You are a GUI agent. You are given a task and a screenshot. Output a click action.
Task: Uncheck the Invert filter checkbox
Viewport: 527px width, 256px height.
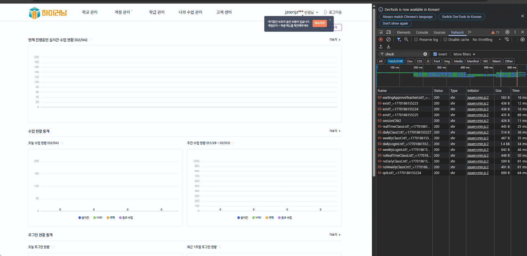pyautogui.click(x=435, y=54)
